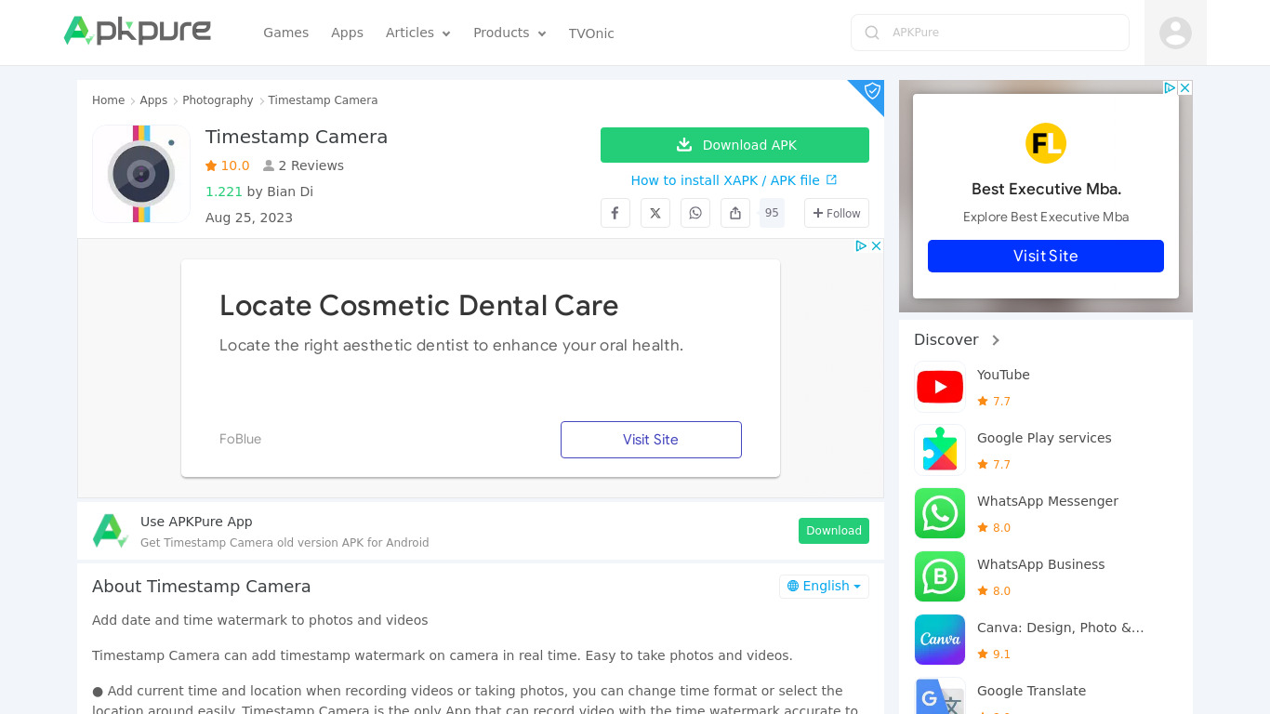Open WhatsApp Business title link
The image size is (1270, 714).
[x=1041, y=564]
